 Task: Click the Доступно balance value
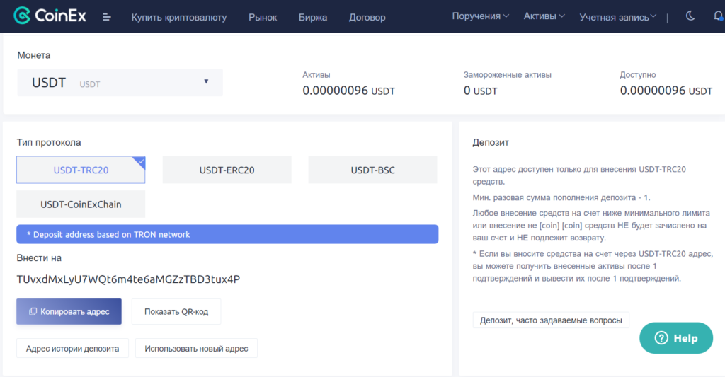(666, 91)
